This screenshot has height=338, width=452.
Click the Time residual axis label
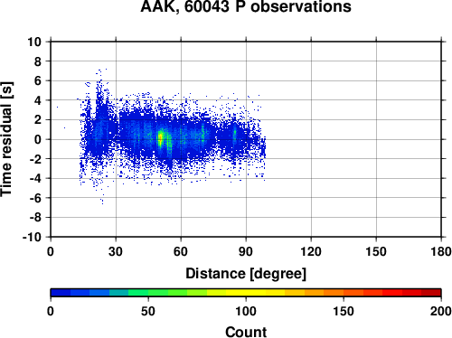(6, 139)
